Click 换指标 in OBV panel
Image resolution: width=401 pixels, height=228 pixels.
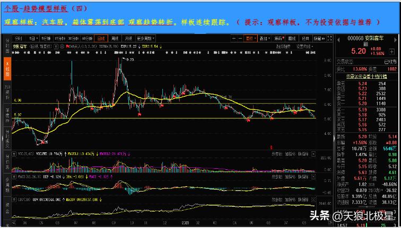(x=304, y=199)
